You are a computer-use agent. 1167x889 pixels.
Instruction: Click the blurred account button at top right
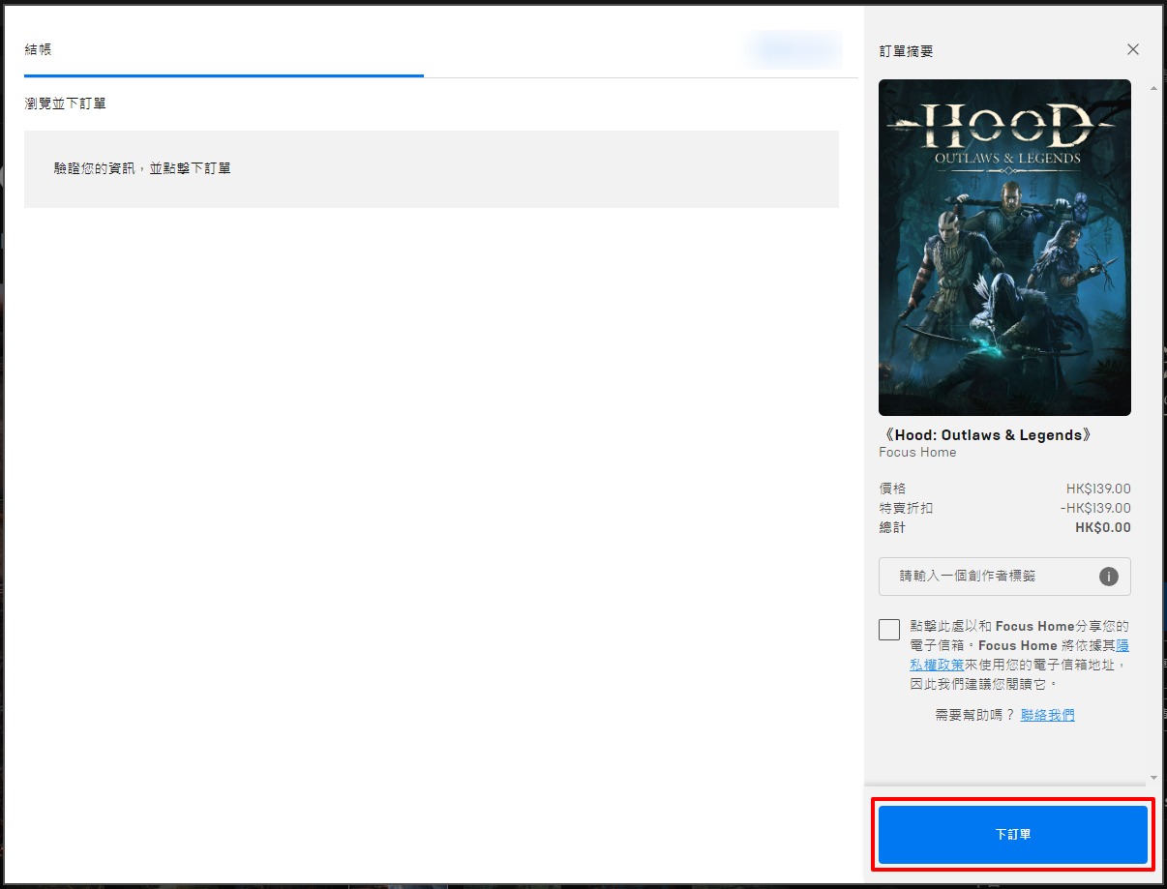(x=793, y=49)
